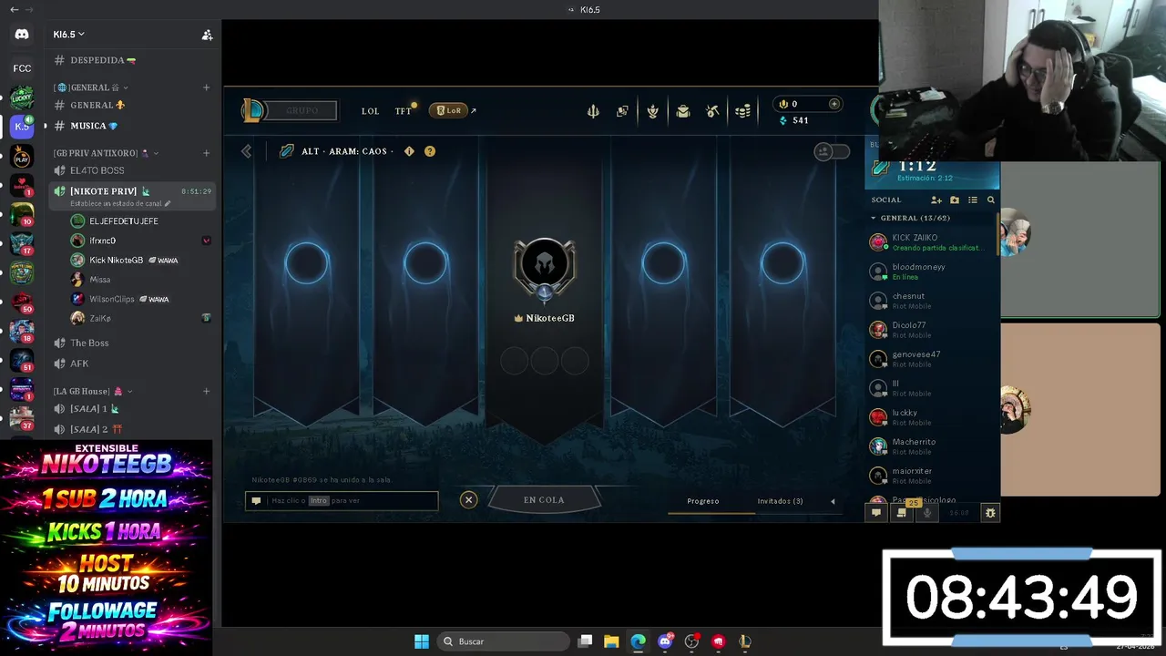Open chat with friend KICK ZAIIKO
This screenshot has width=1166, height=656.
click(931, 242)
